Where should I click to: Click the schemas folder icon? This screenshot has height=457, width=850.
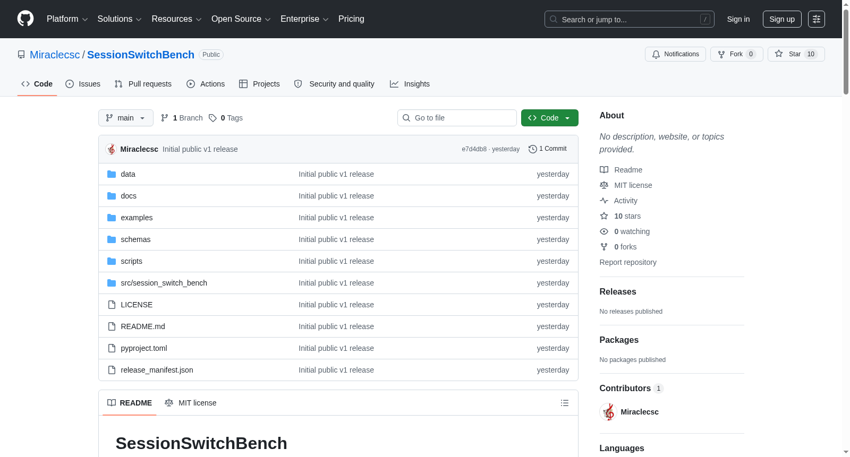coord(112,239)
